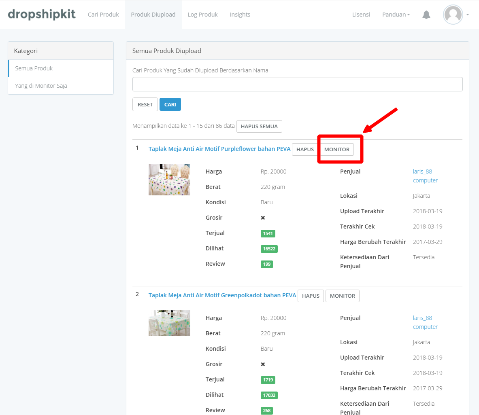
Task: Select Yang di Monitor Saja category
Action: tap(61, 86)
